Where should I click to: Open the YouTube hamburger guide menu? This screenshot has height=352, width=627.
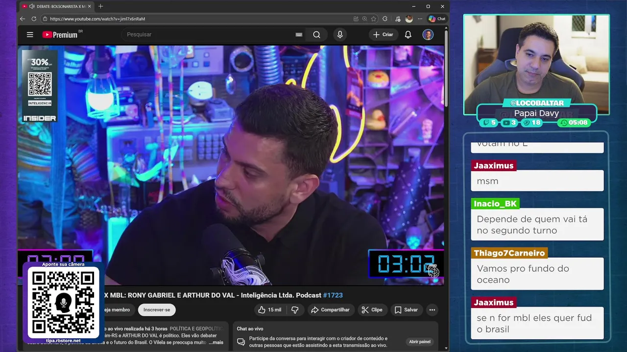click(x=30, y=35)
